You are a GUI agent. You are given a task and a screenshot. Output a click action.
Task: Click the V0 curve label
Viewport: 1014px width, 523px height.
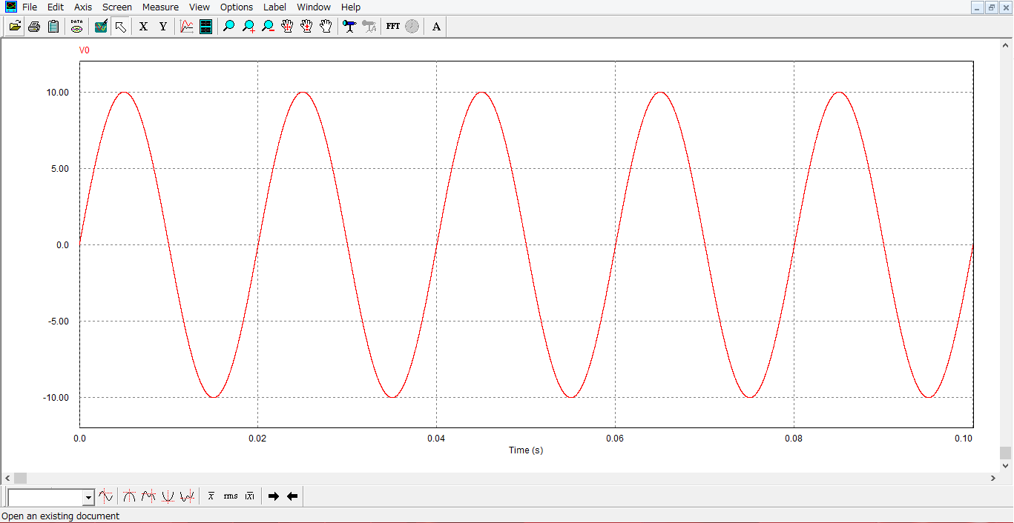coord(85,50)
